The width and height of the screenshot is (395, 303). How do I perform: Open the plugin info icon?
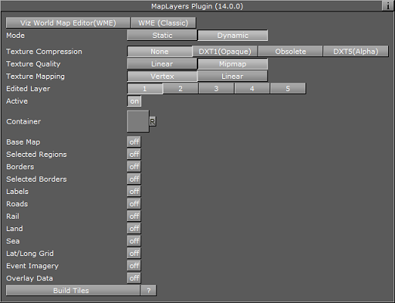[388, 5]
